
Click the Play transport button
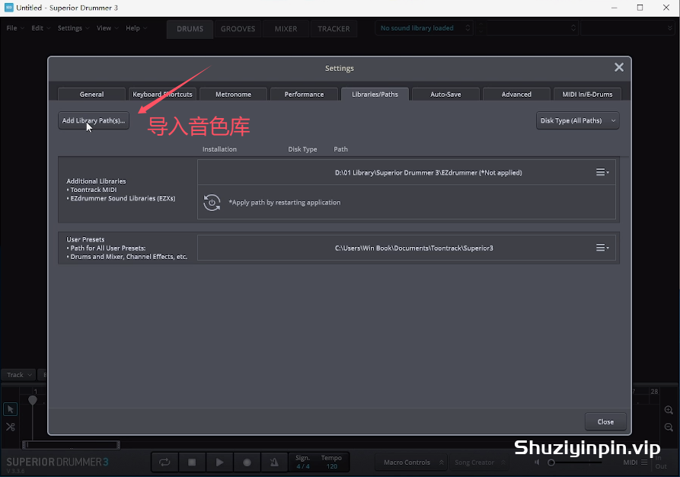point(219,463)
